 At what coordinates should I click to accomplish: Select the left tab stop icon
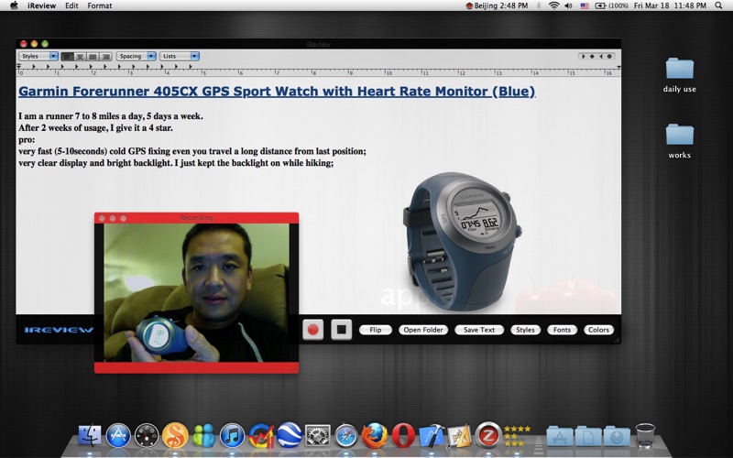click(583, 56)
